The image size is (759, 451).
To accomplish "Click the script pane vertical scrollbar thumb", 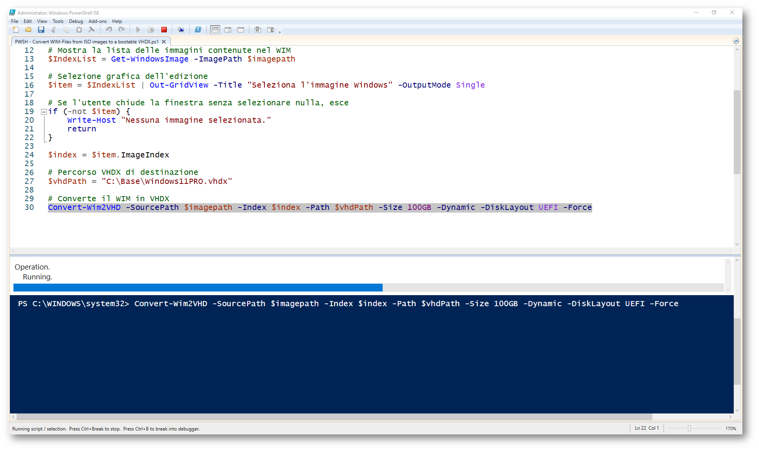I will point(737,132).
